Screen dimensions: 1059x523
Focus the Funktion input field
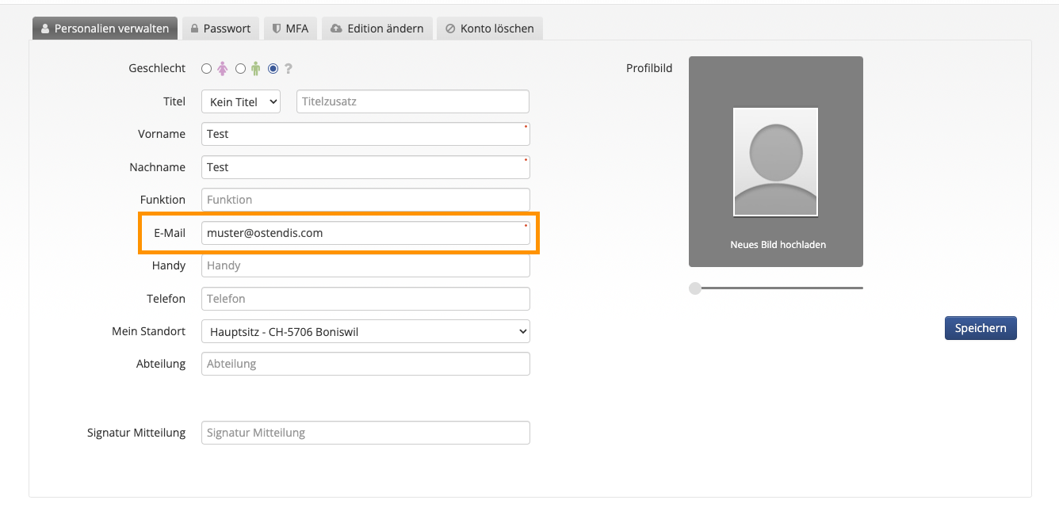click(365, 200)
